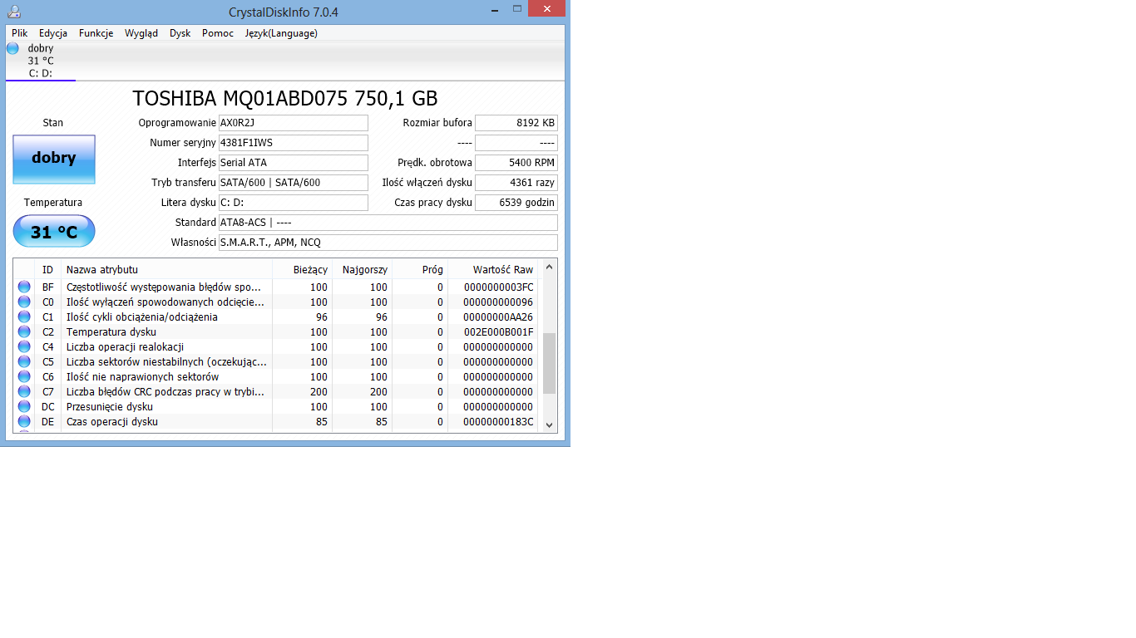Click the Bieżący column header

tap(302, 269)
